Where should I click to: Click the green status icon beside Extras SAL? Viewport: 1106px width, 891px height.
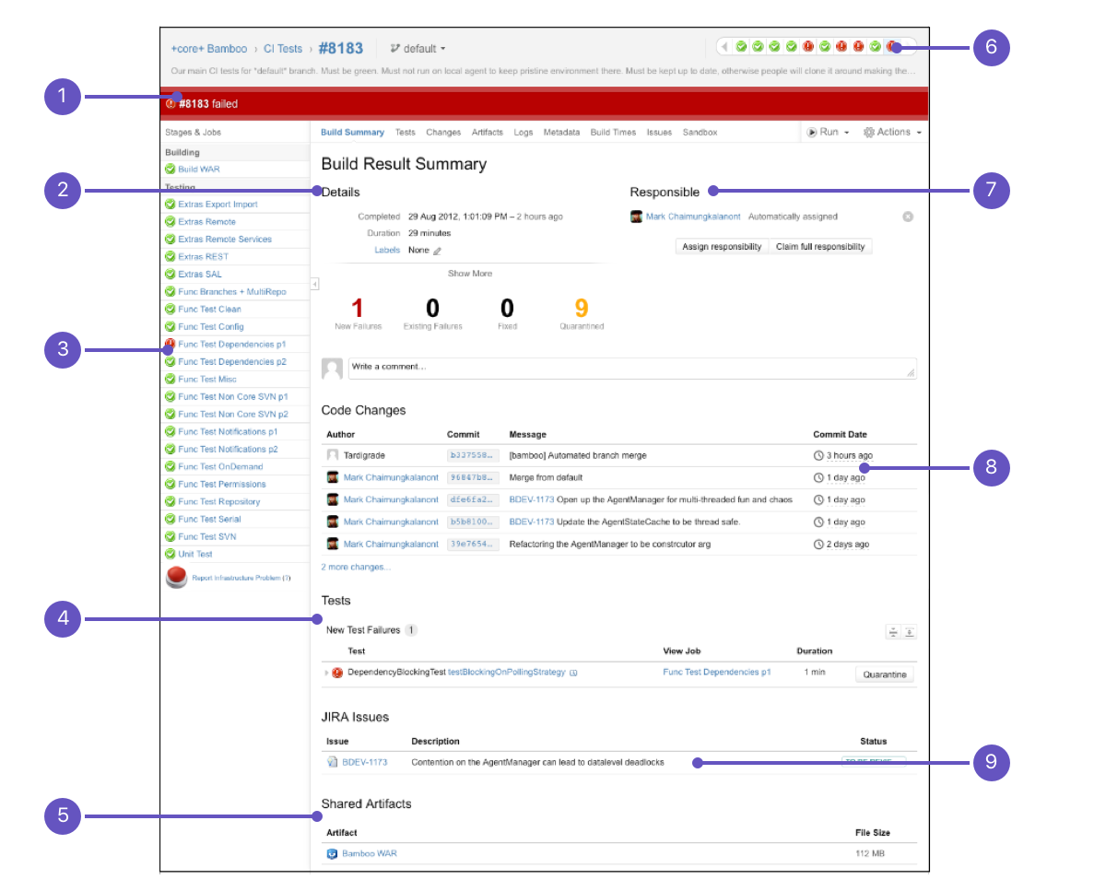[170, 275]
